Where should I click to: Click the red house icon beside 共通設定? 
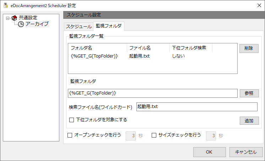click(x=14, y=18)
